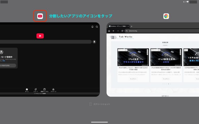Viewport: 199px width, 124px height.
Task: Open the iPad画面分割法 2026 article thumbnail
Action: (166, 57)
